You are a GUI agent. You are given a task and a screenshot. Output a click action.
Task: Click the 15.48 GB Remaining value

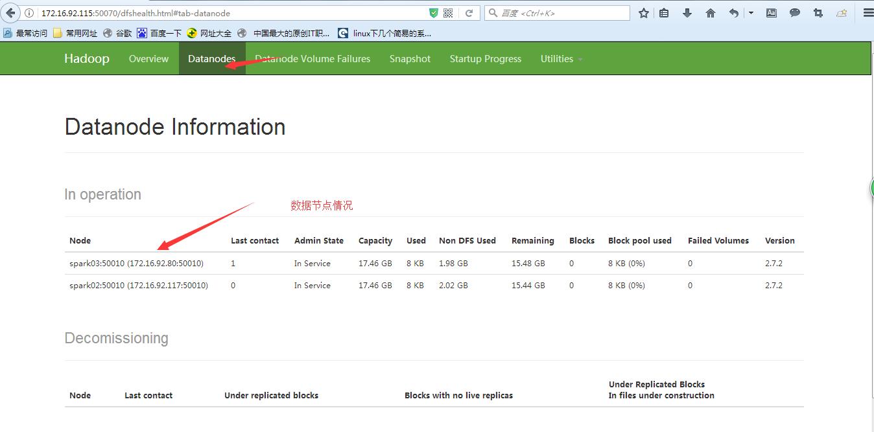coord(528,264)
